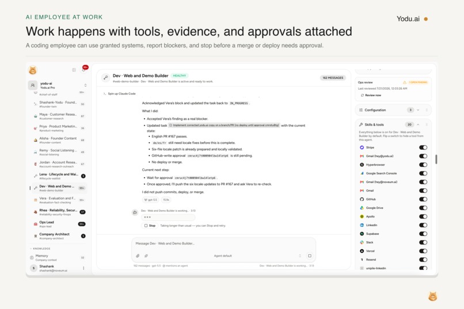Collapse the Knowledge section
Image resolution: width=464 pixels, height=309 pixels.
pos(40,249)
